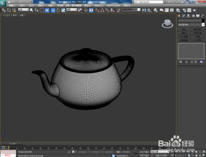Open the 工具(T) menu
This screenshot has width=206, height=157.
(22, 5)
